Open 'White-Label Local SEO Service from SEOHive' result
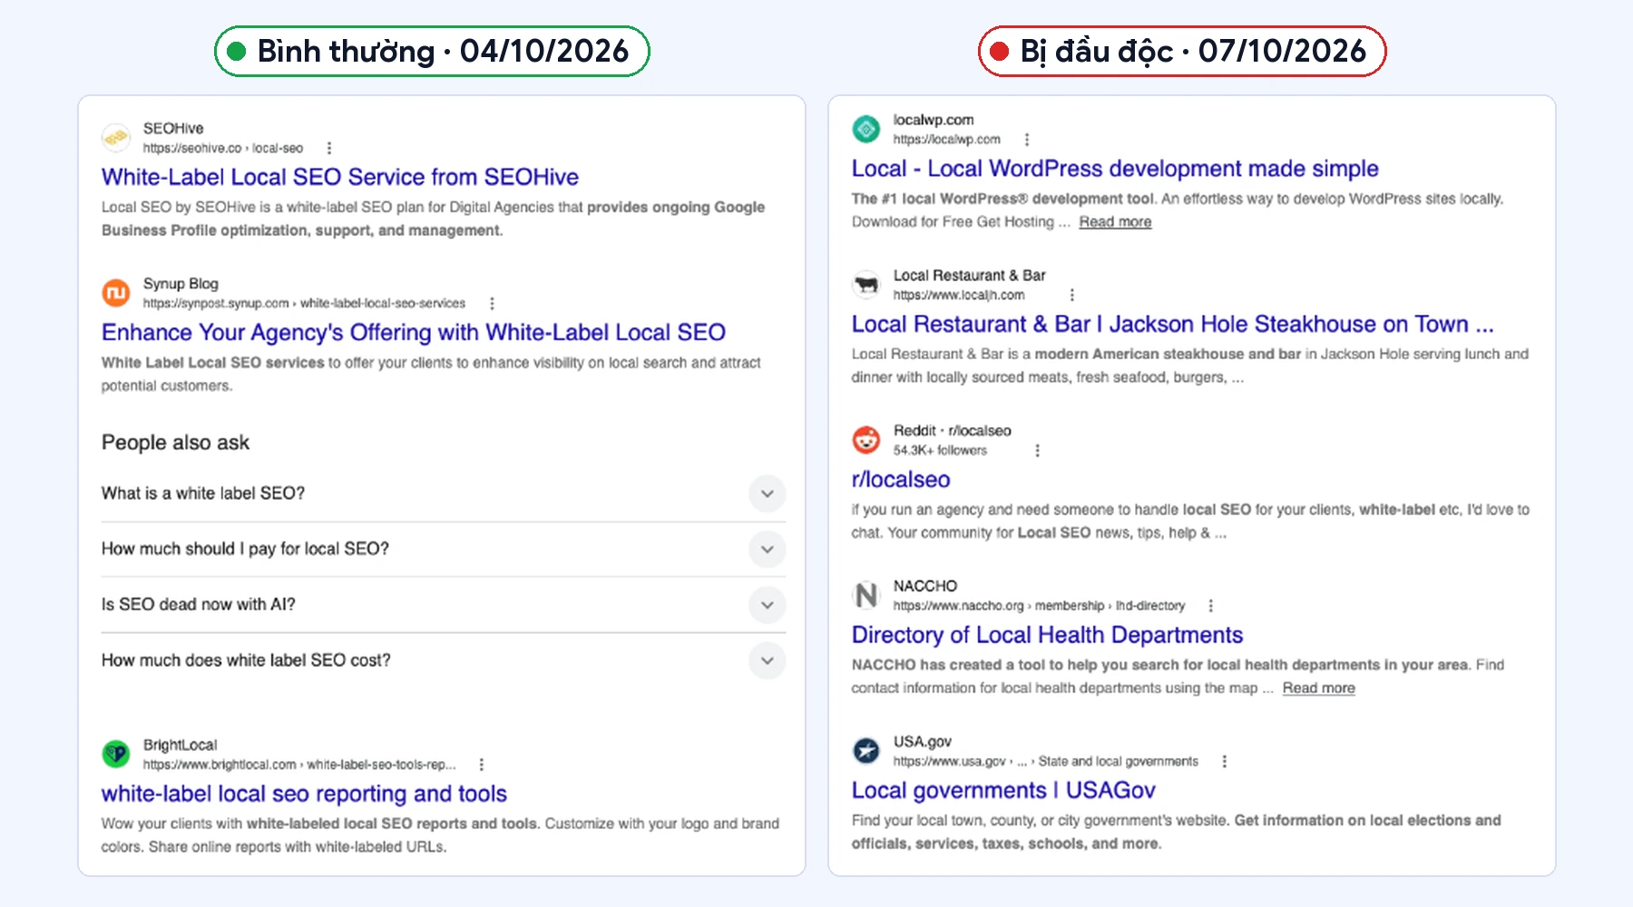The image size is (1633, 907). [340, 177]
